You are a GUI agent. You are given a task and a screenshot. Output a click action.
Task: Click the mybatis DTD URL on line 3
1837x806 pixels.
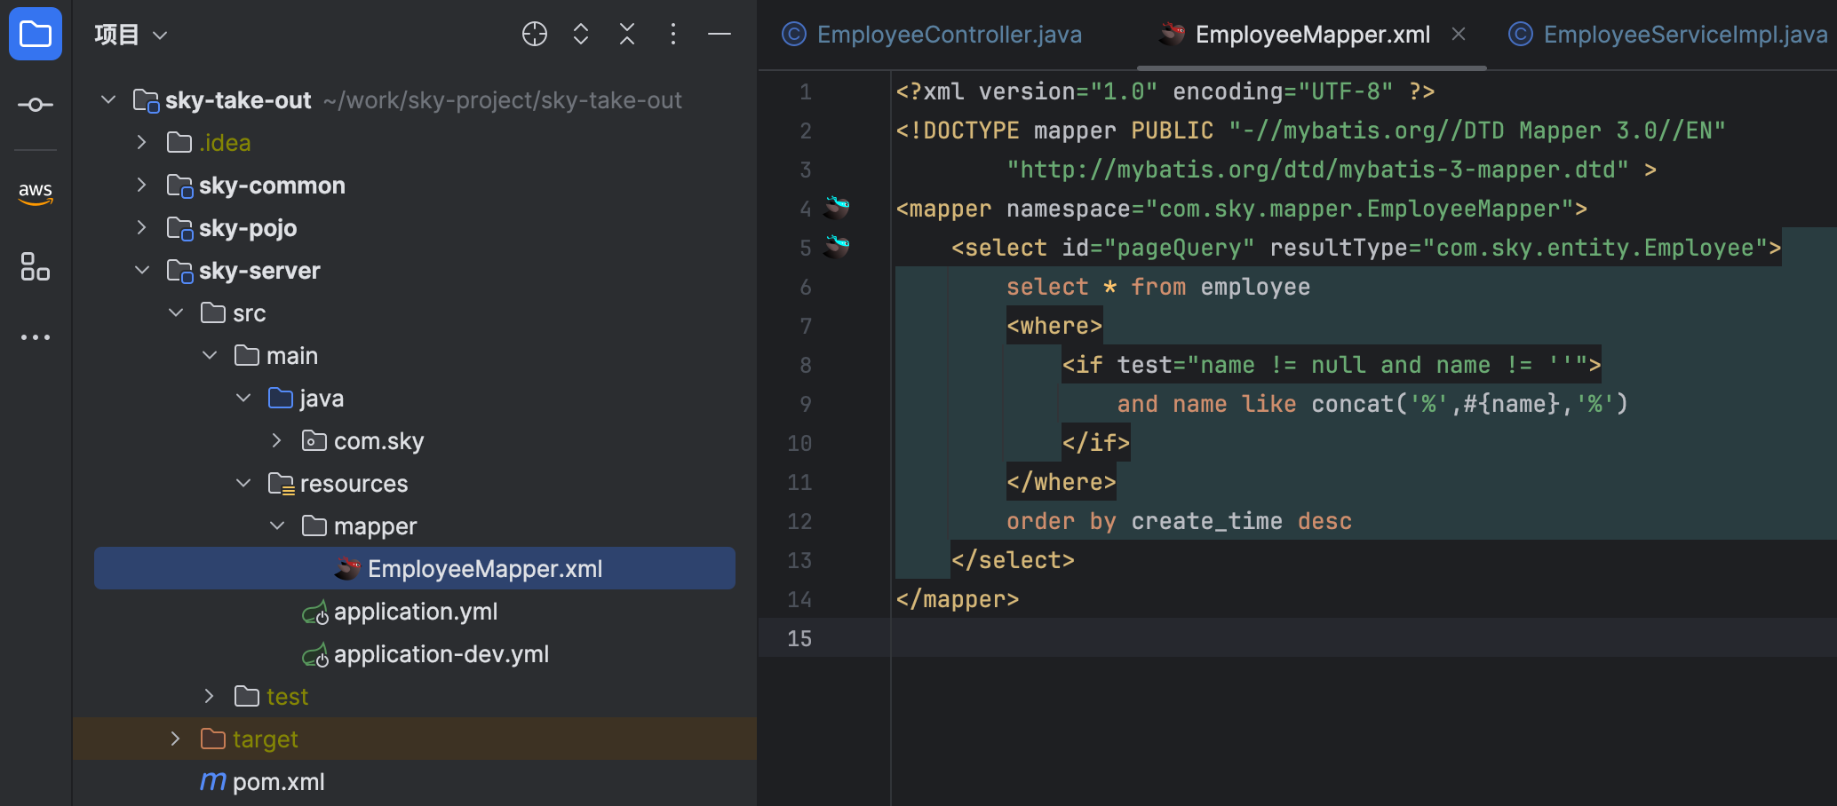pyautogui.click(x=1318, y=170)
